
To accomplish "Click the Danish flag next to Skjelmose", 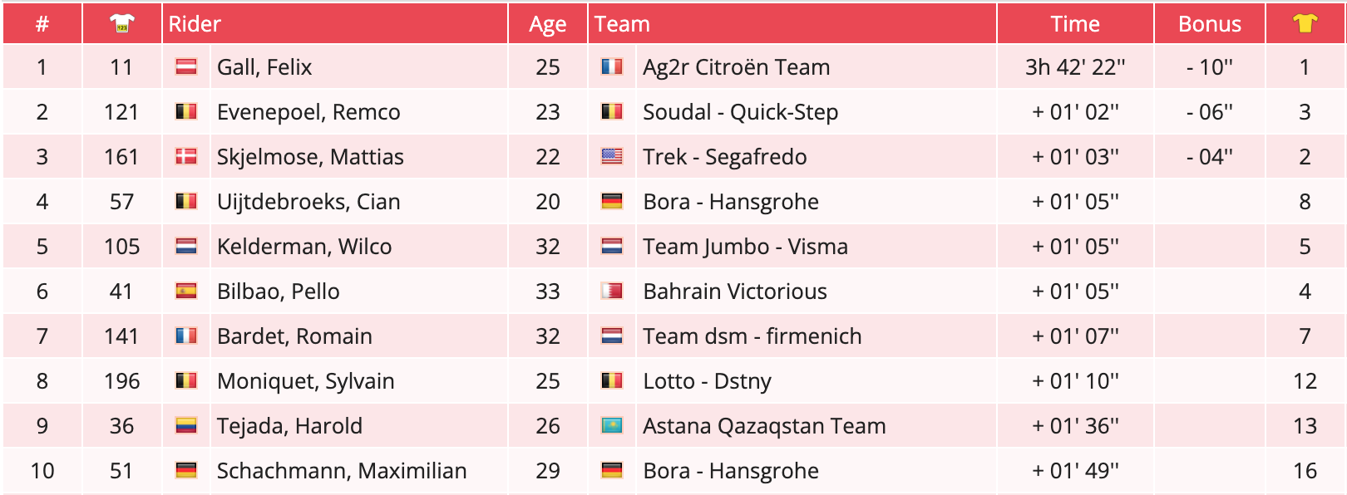I will (186, 157).
